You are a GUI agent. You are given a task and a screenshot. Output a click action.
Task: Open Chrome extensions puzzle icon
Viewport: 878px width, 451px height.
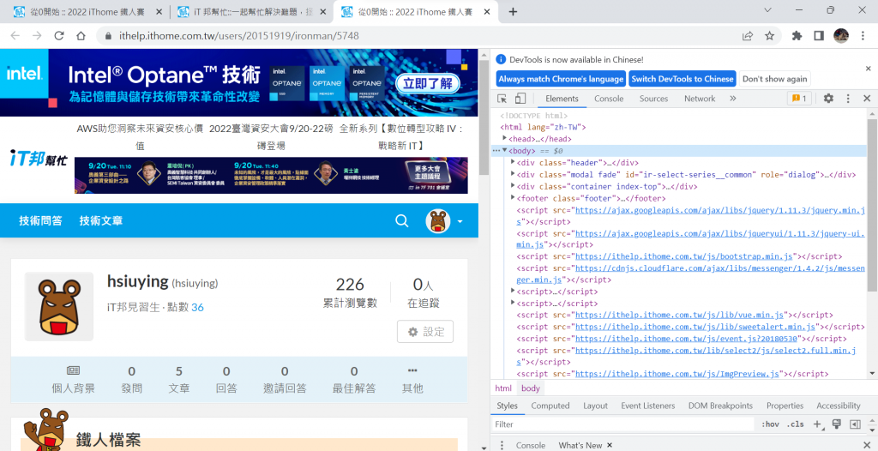797,36
